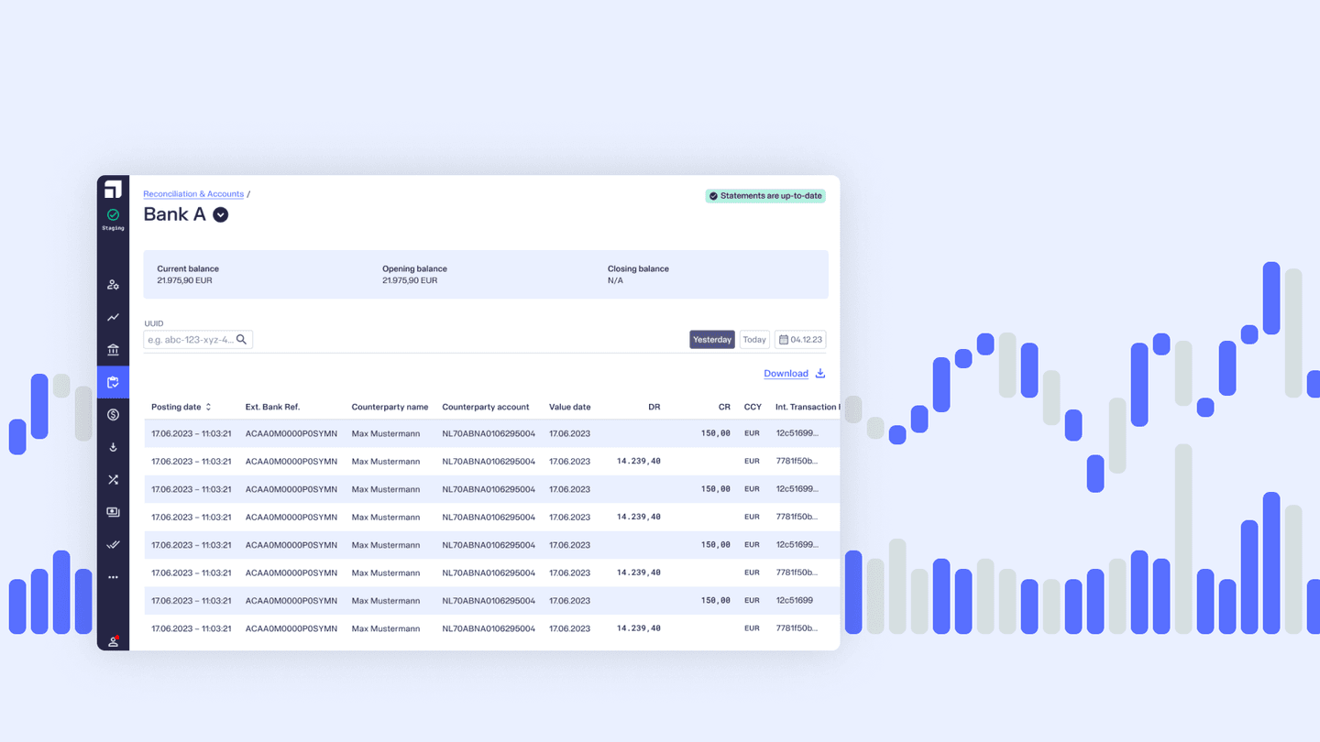1320x742 pixels.
Task: Open the profile icon with red notification dot
Action: tap(113, 640)
